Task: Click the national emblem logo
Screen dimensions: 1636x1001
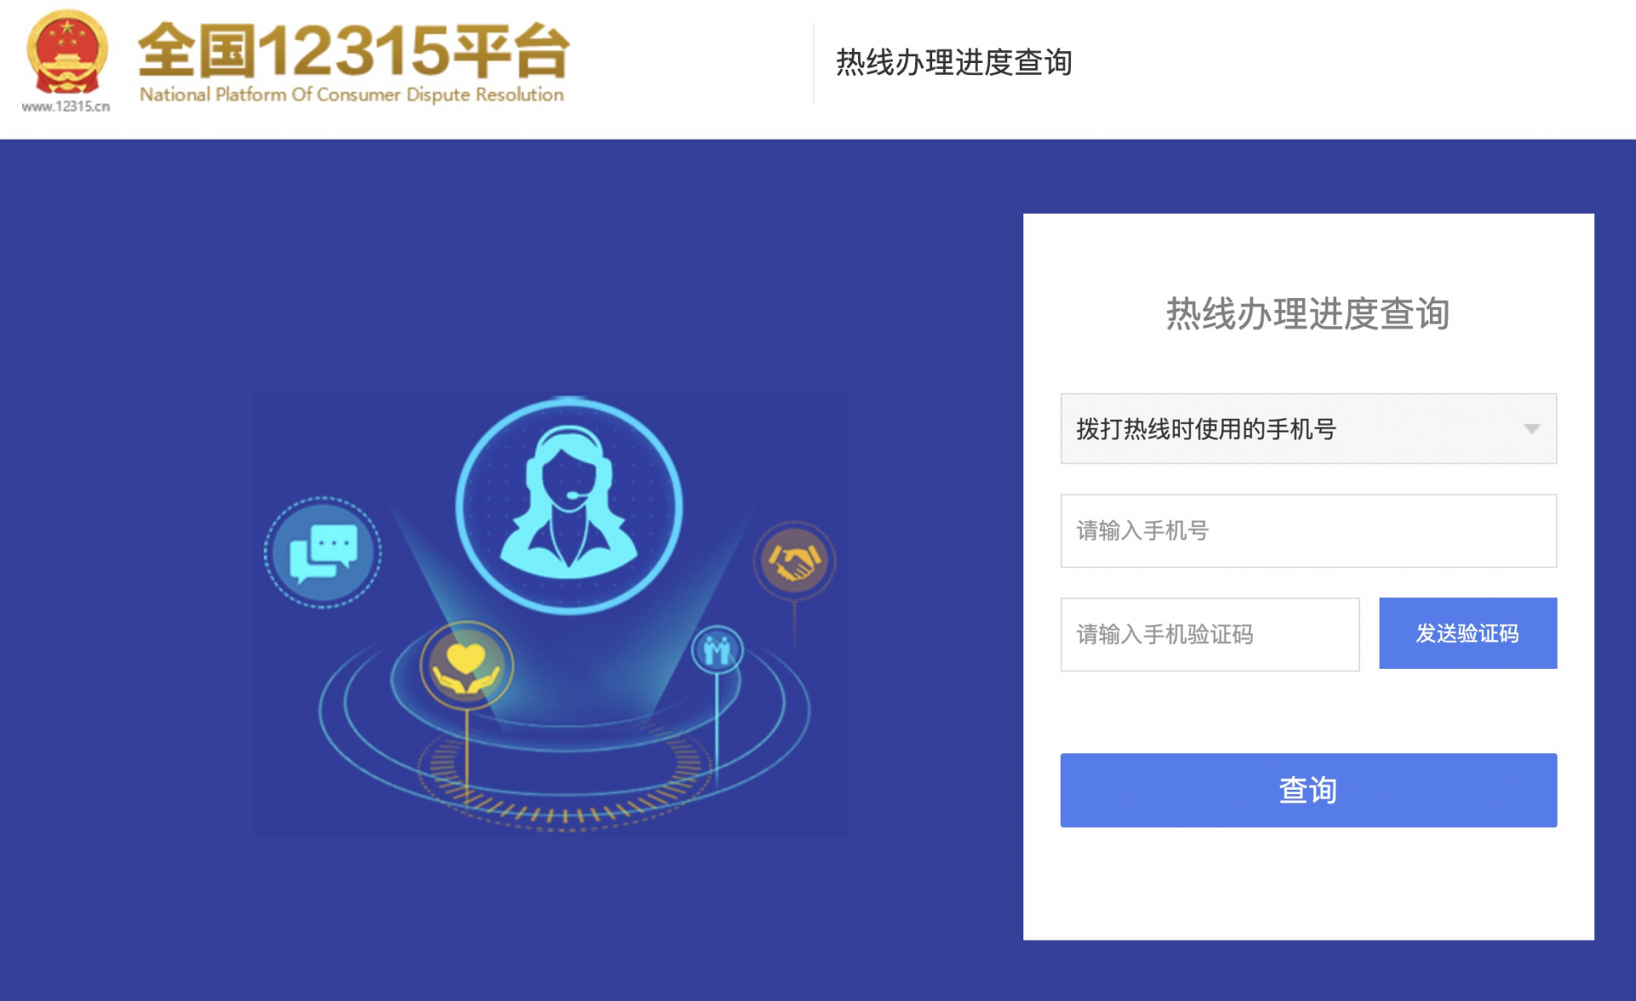Action: 67,53
